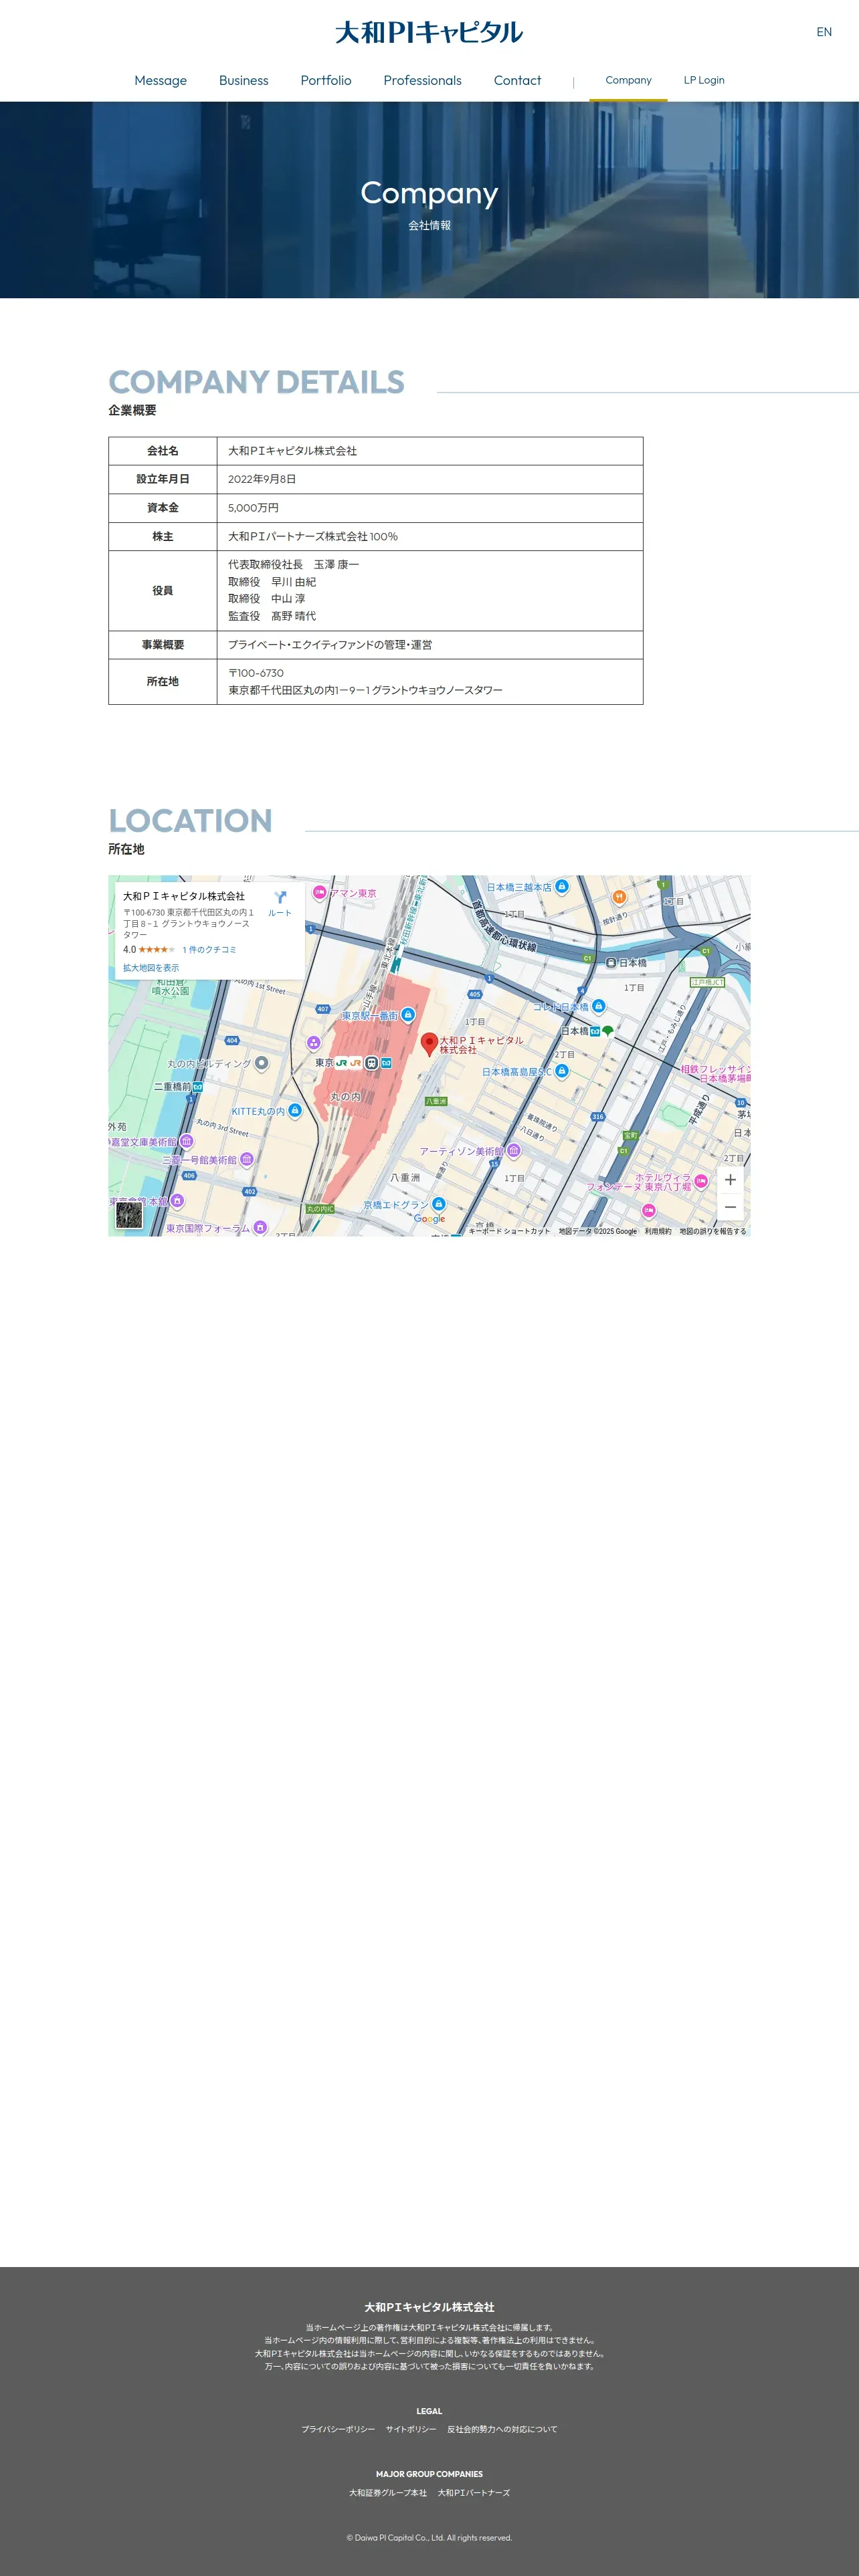Click the 三菱一号館美術館 museum marker
This screenshot has width=859, height=2576.
point(246,1160)
